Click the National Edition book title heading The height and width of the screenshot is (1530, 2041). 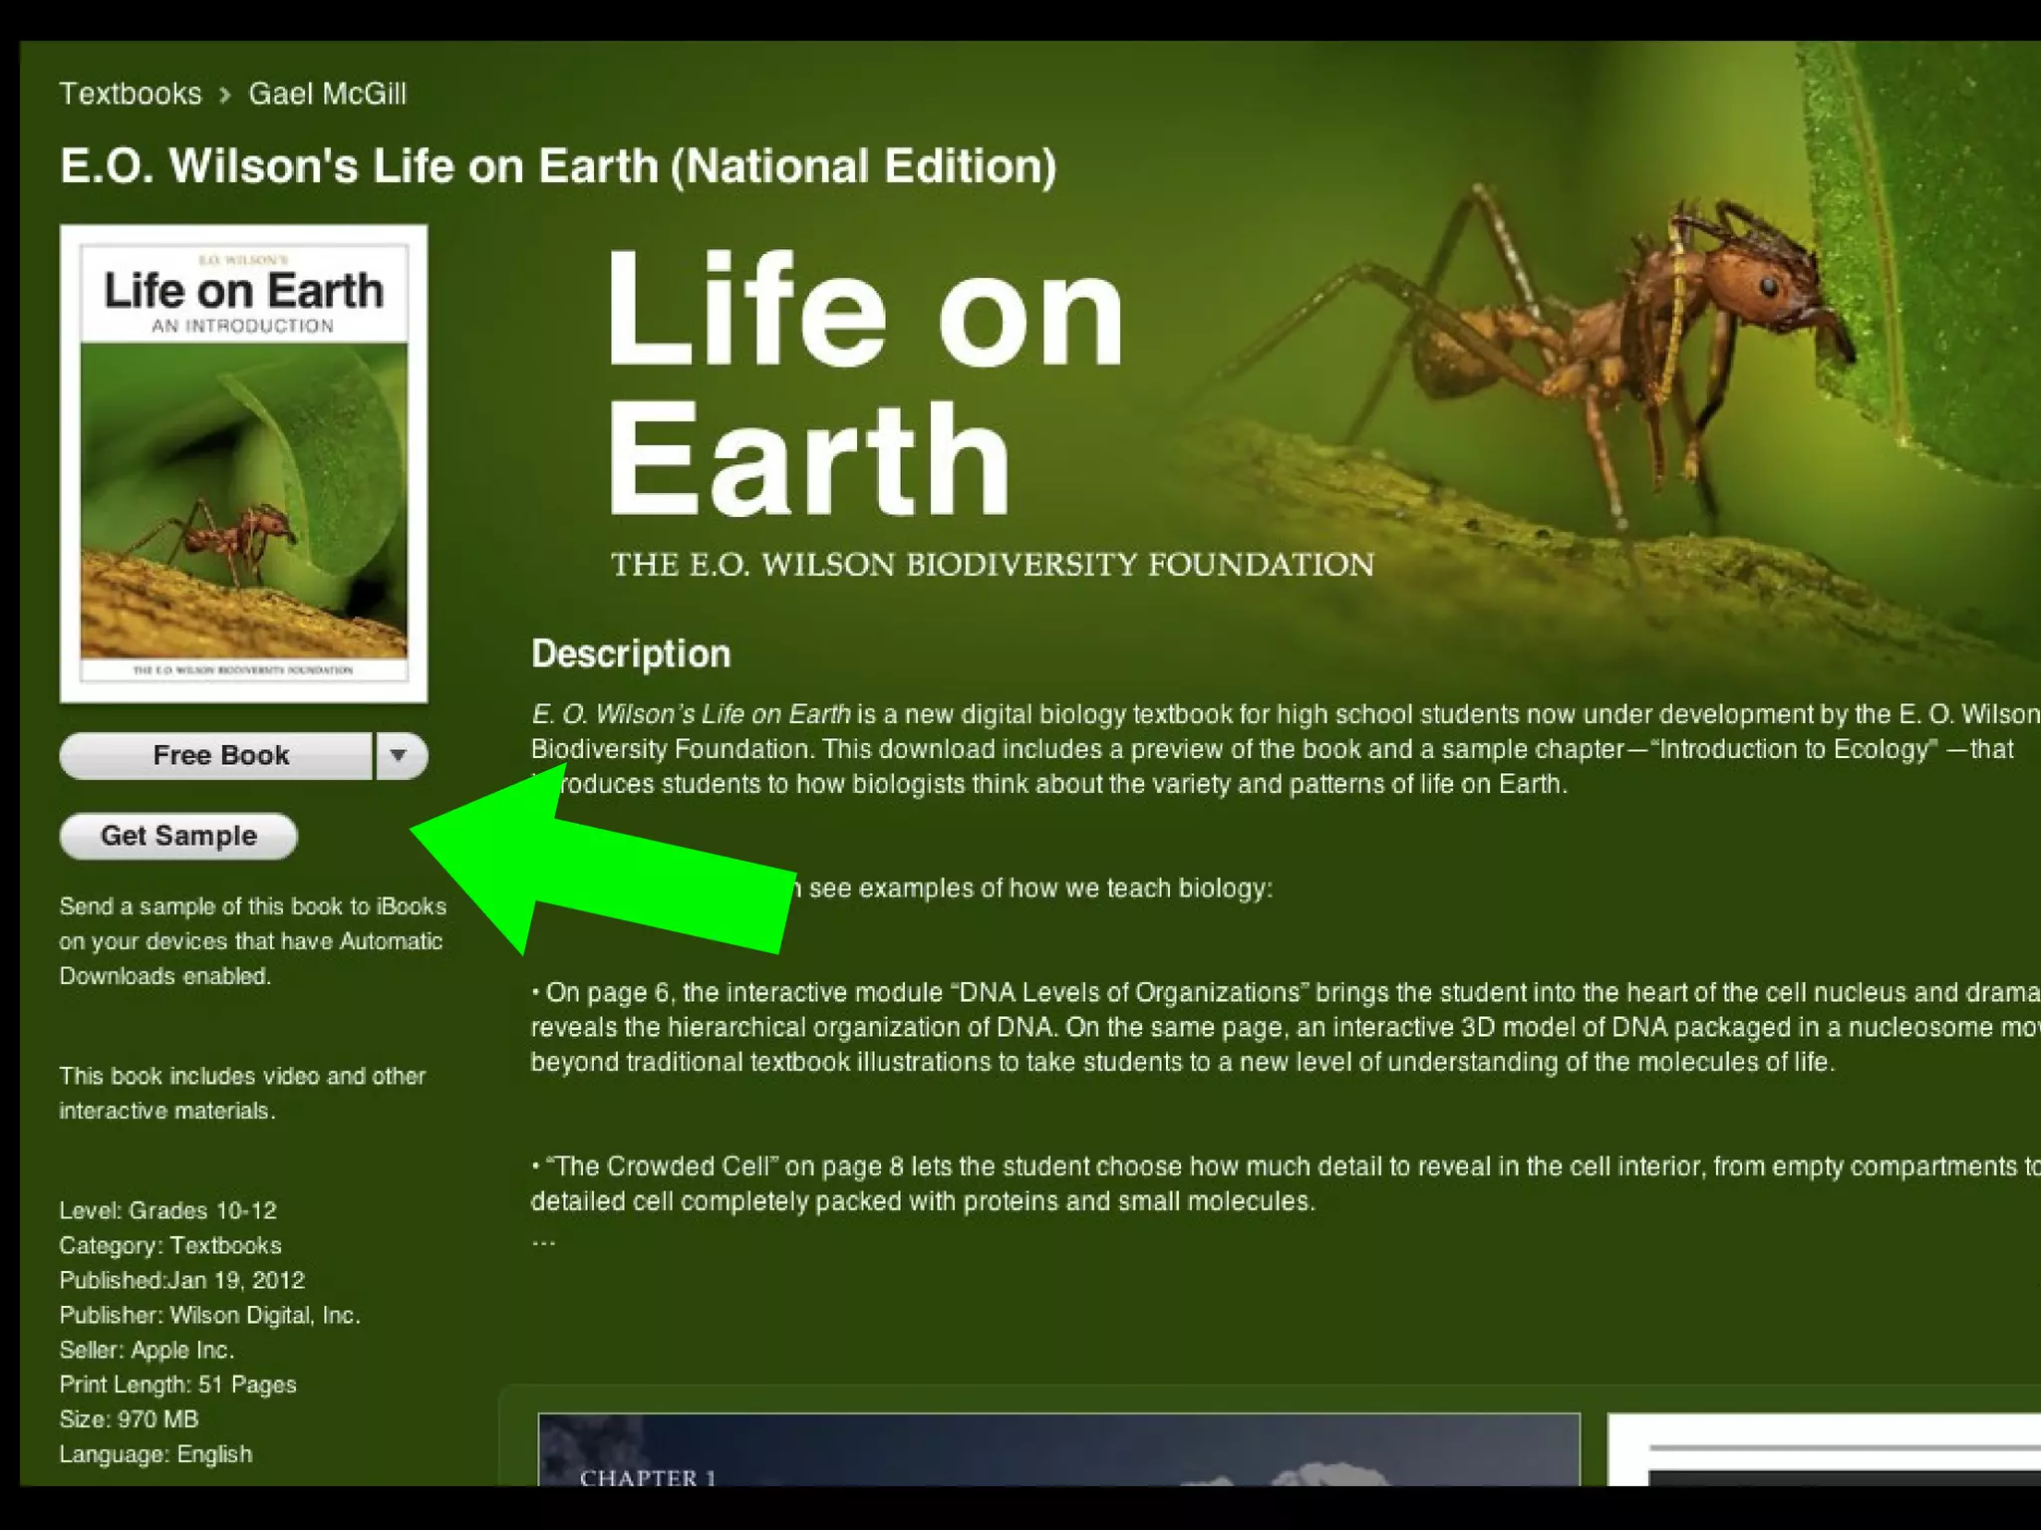(x=558, y=165)
